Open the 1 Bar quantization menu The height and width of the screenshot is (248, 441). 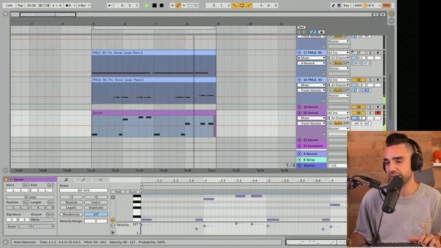pyautogui.click(x=83, y=6)
